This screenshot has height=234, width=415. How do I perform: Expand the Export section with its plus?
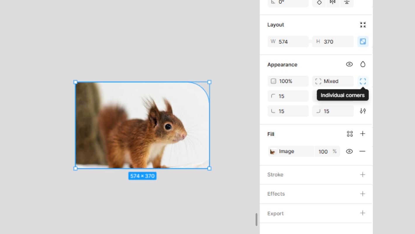click(363, 213)
